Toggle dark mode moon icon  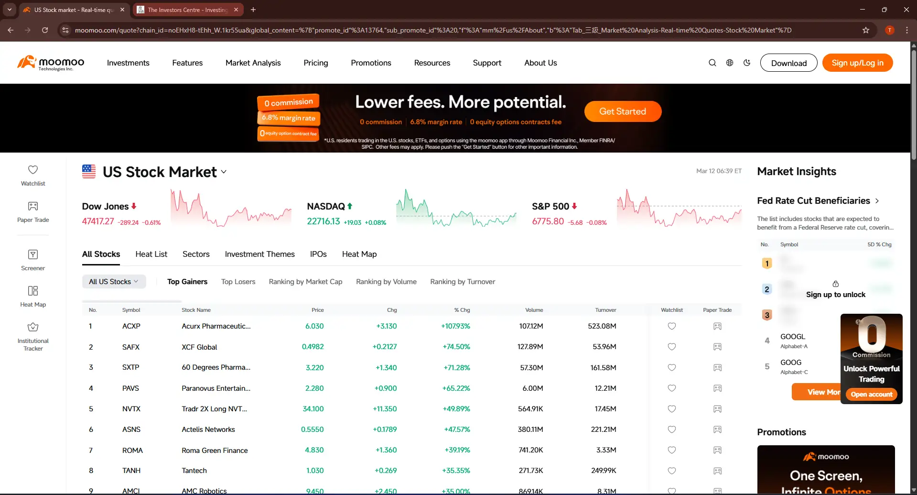tap(747, 63)
